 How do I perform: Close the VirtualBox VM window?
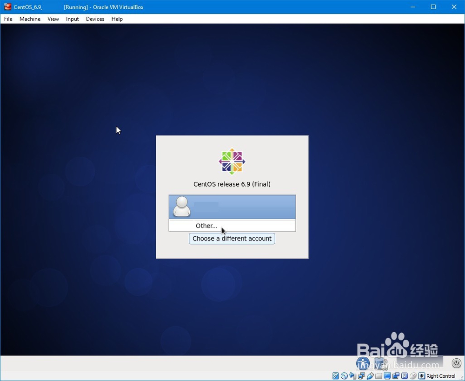pyautogui.click(x=454, y=7)
